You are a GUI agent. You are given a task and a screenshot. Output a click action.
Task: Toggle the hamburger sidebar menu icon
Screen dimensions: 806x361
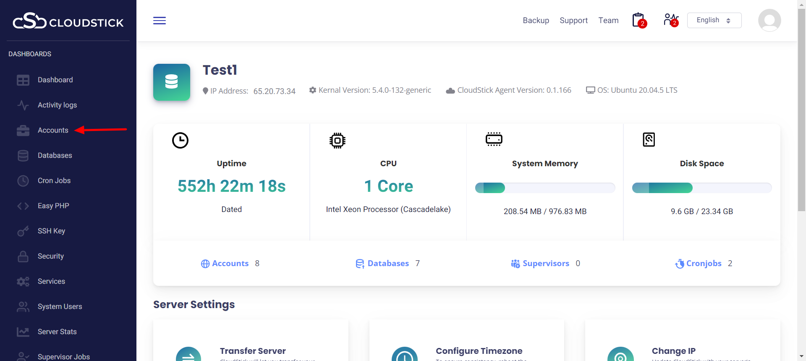[160, 21]
